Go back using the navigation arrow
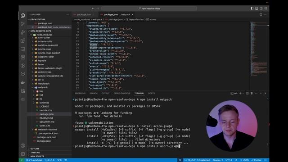 93,9
